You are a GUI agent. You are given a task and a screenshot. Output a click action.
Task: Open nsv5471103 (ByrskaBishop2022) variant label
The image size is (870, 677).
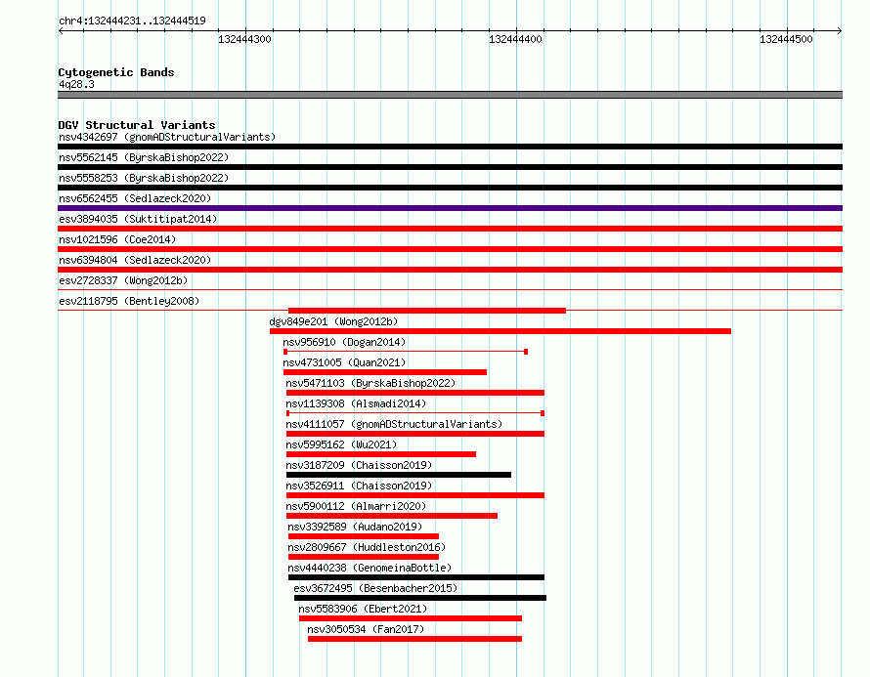[x=370, y=383]
